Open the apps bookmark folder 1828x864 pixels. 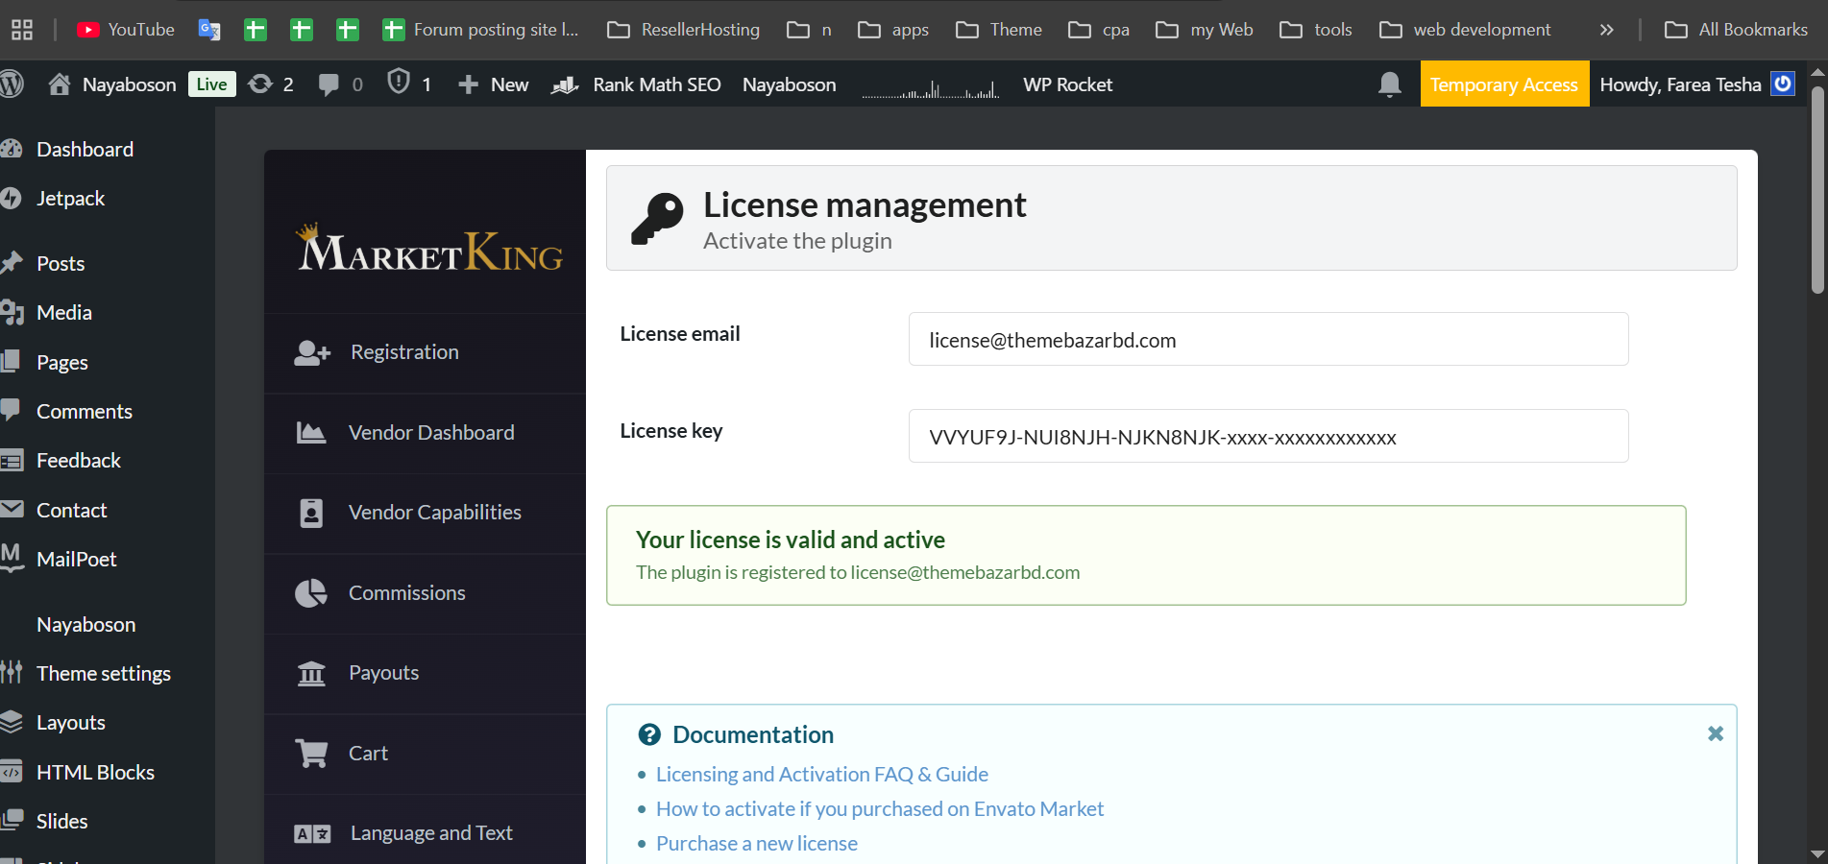(x=893, y=30)
